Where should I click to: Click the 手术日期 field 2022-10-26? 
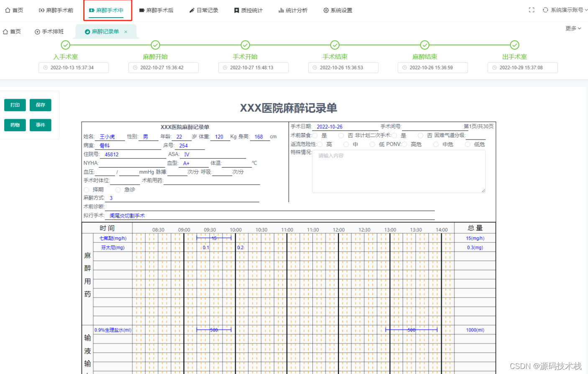[345, 127]
